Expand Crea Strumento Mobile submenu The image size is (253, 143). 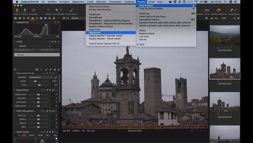click(x=166, y=9)
